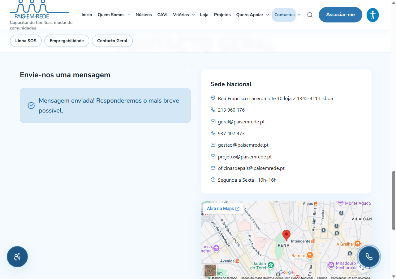Viewport: 396px width, 279px height.
Task: Click the Ramiro restaurant marker on map
Action: click(310, 255)
